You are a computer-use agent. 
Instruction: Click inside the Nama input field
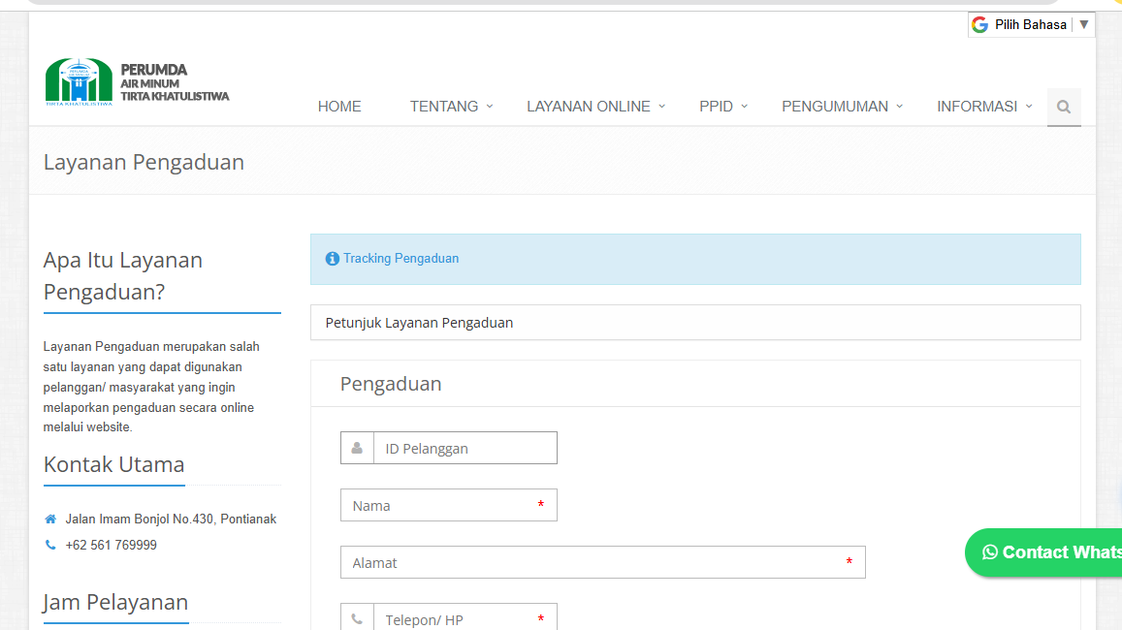pos(446,505)
